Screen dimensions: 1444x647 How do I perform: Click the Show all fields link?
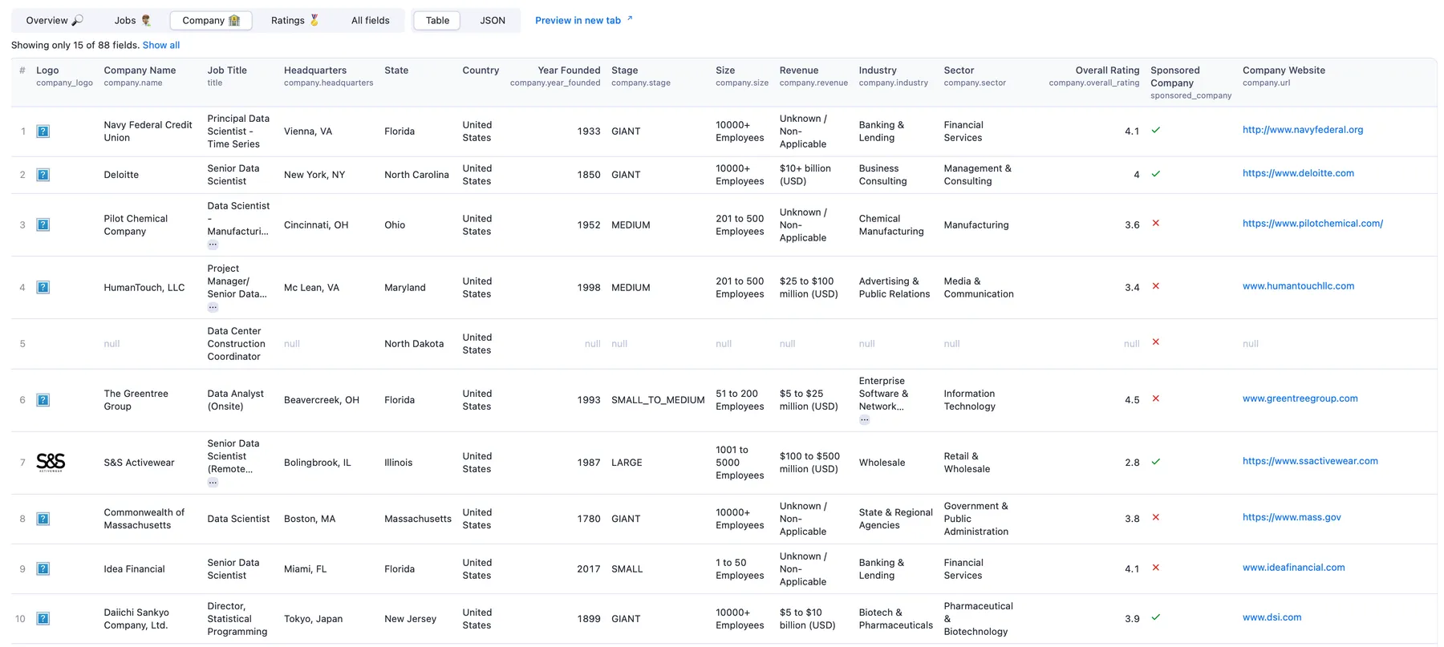click(161, 45)
